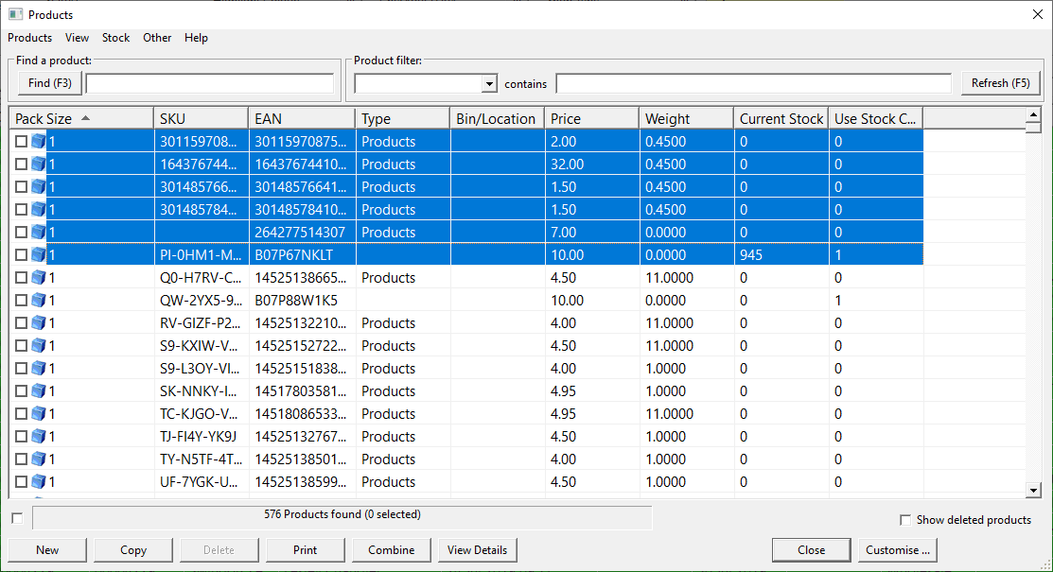
Task: Select the EAN cell 264277514307
Action: (300, 233)
